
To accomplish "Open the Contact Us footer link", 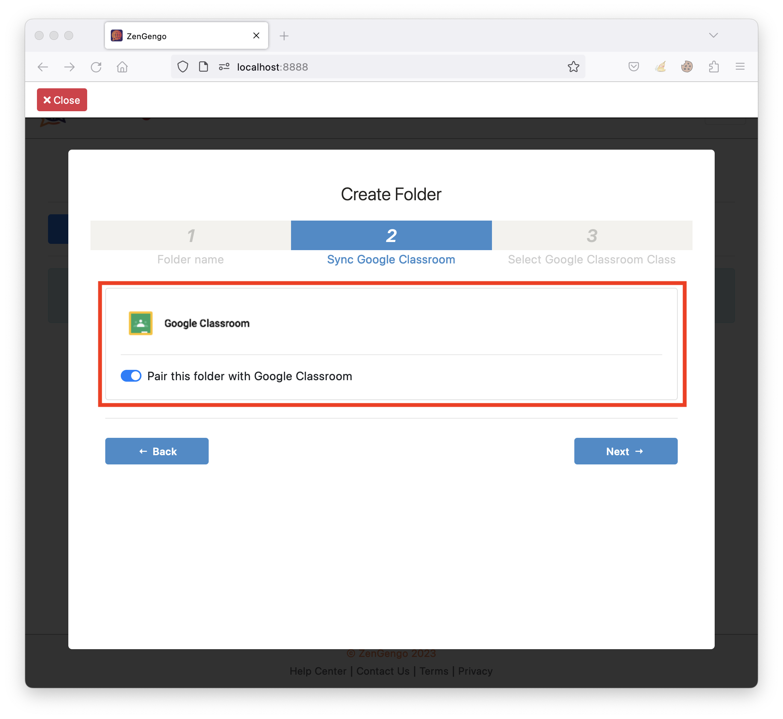I will [x=383, y=671].
